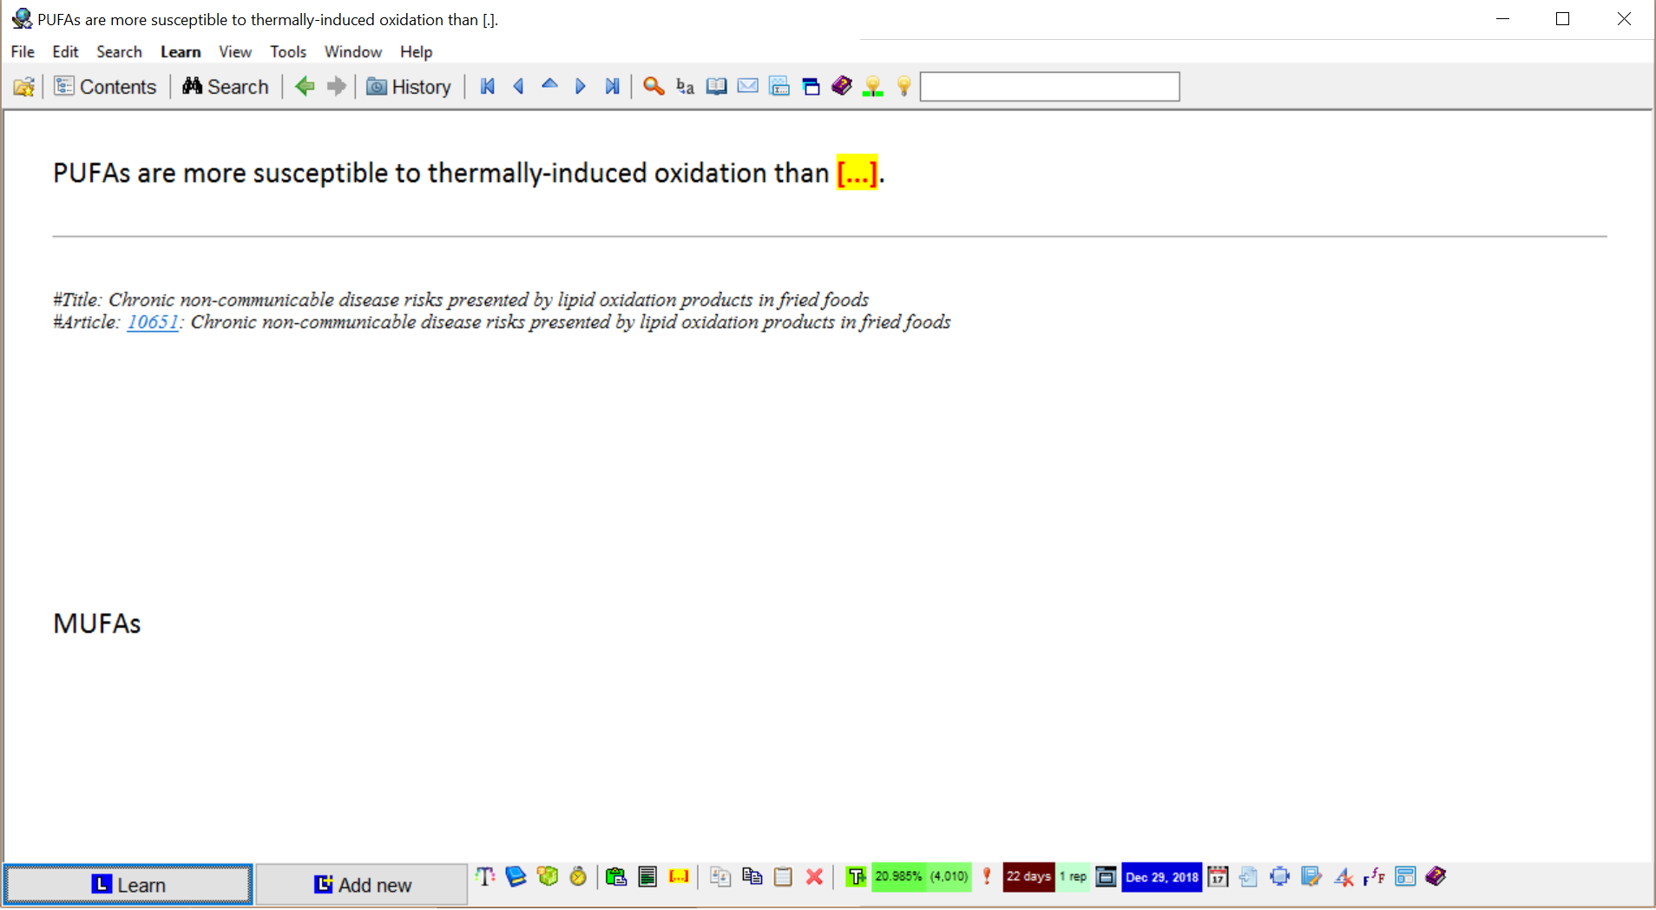Screen dimensions: 1656x910
Task: Click the search-and-replace 'ba' icon
Action: 685,87
